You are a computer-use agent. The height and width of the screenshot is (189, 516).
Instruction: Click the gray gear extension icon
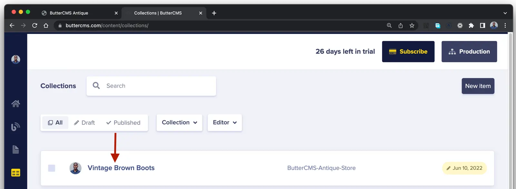pos(460,25)
